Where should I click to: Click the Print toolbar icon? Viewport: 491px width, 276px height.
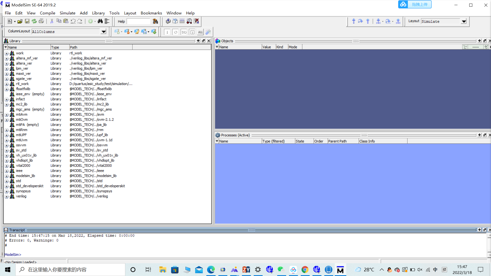click(x=41, y=21)
